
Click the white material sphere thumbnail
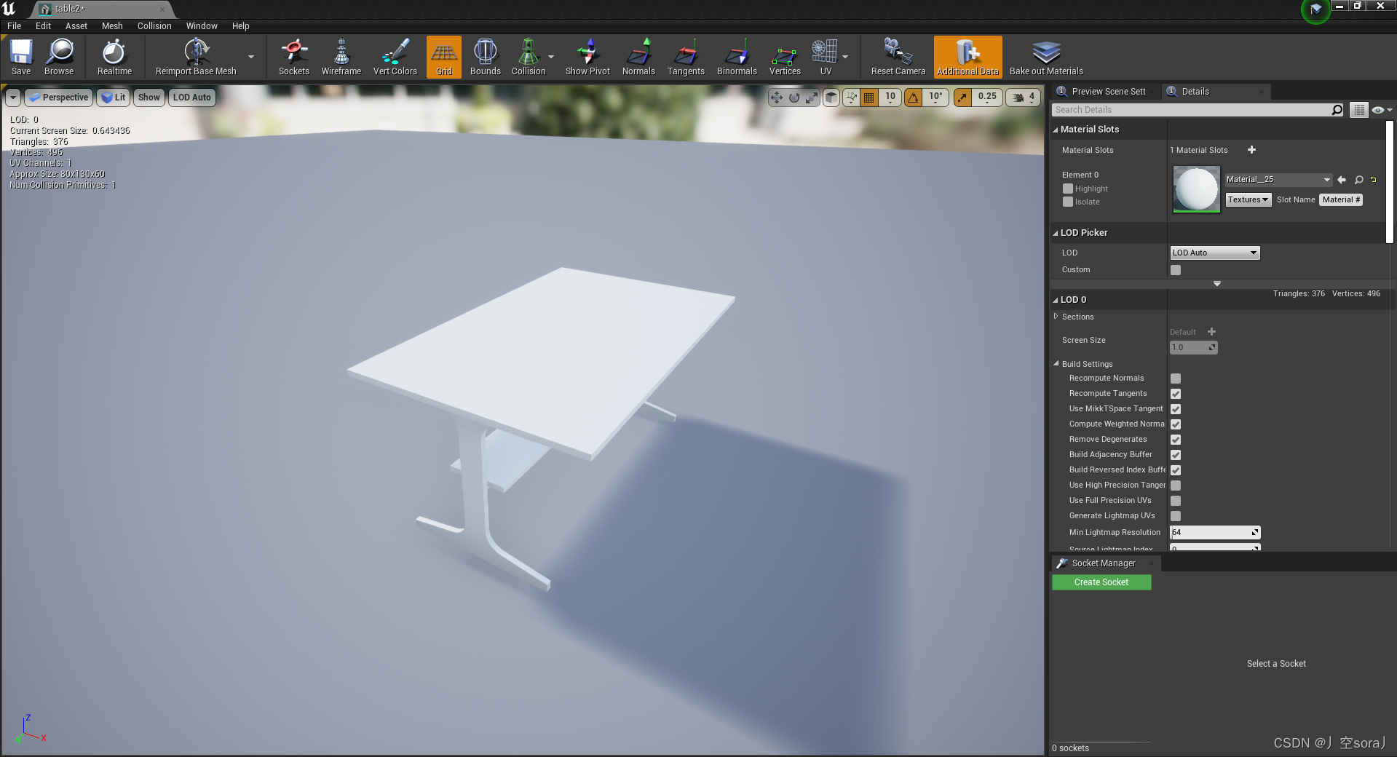[x=1195, y=189]
